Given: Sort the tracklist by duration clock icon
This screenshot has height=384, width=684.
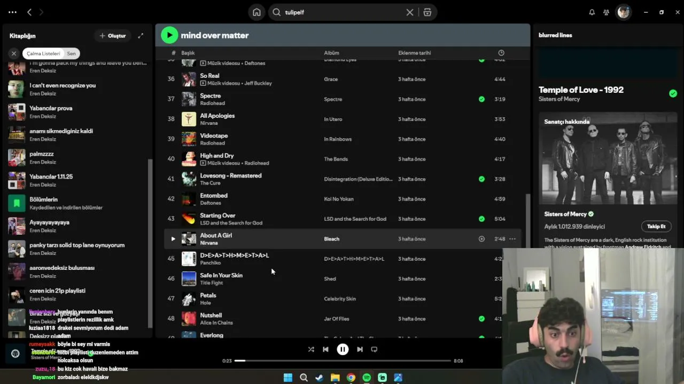Looking at the screenshot, I should click(x=501, y=53).
